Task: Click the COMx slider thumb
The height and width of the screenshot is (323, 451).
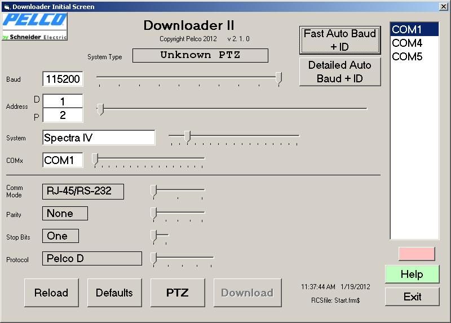Action: point(95,159)
